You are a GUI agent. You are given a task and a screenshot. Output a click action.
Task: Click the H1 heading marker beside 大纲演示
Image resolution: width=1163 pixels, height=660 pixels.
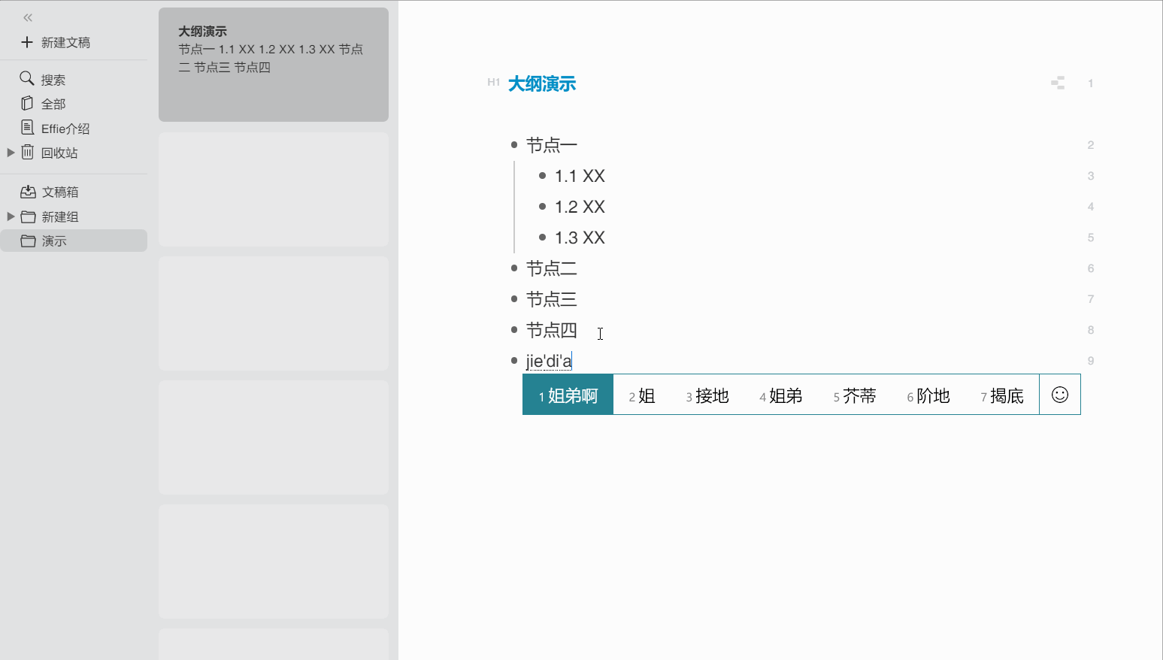493,83
